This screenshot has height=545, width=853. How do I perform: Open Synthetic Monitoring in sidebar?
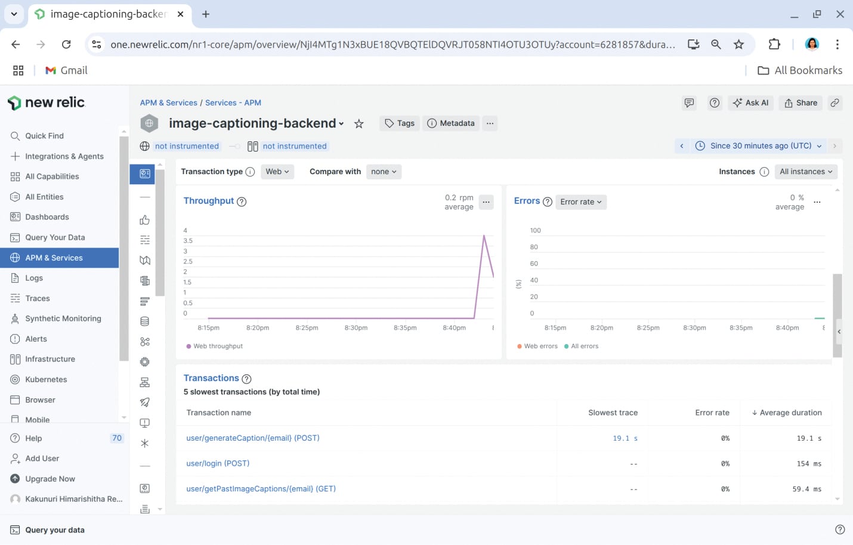pyautogui.click(x=63, y=318)
